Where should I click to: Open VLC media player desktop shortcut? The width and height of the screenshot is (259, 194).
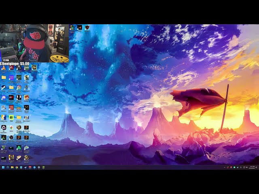4,67
